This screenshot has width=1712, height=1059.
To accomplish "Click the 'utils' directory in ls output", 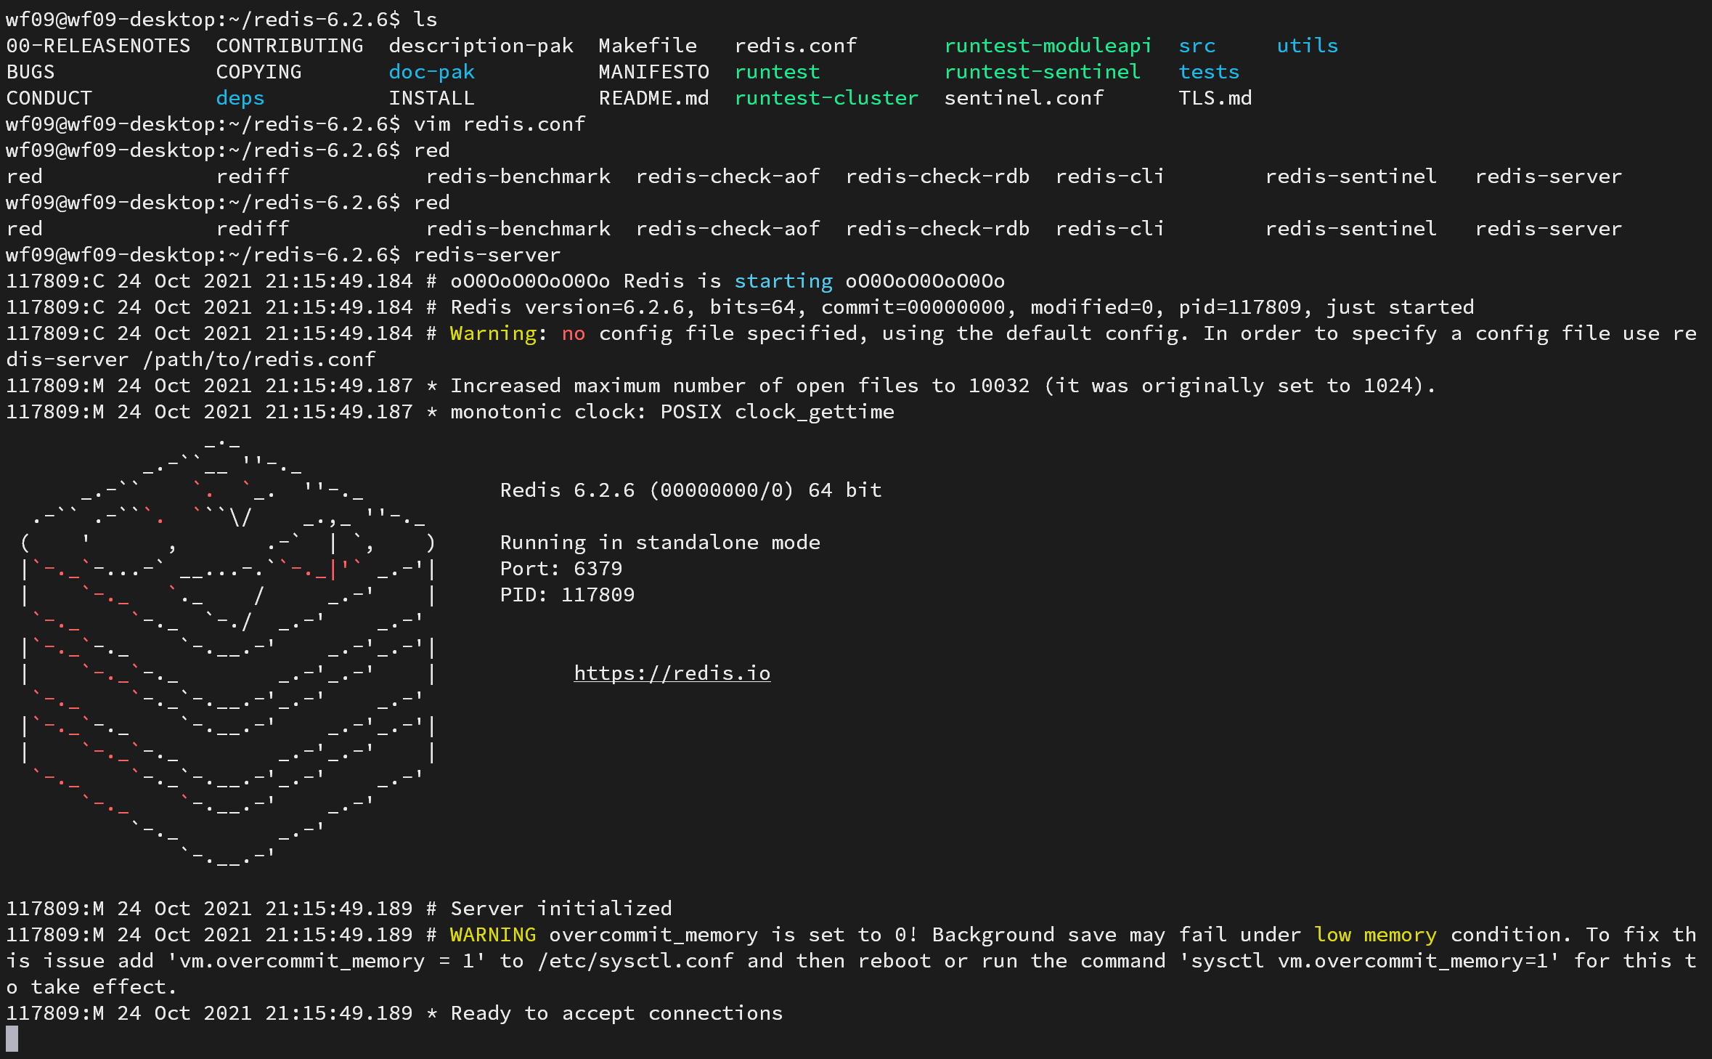I will point(1307,46).
